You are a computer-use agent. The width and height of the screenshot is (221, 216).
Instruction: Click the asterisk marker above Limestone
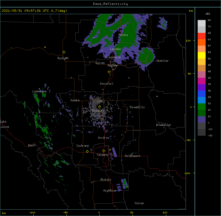tap(39, 89)
